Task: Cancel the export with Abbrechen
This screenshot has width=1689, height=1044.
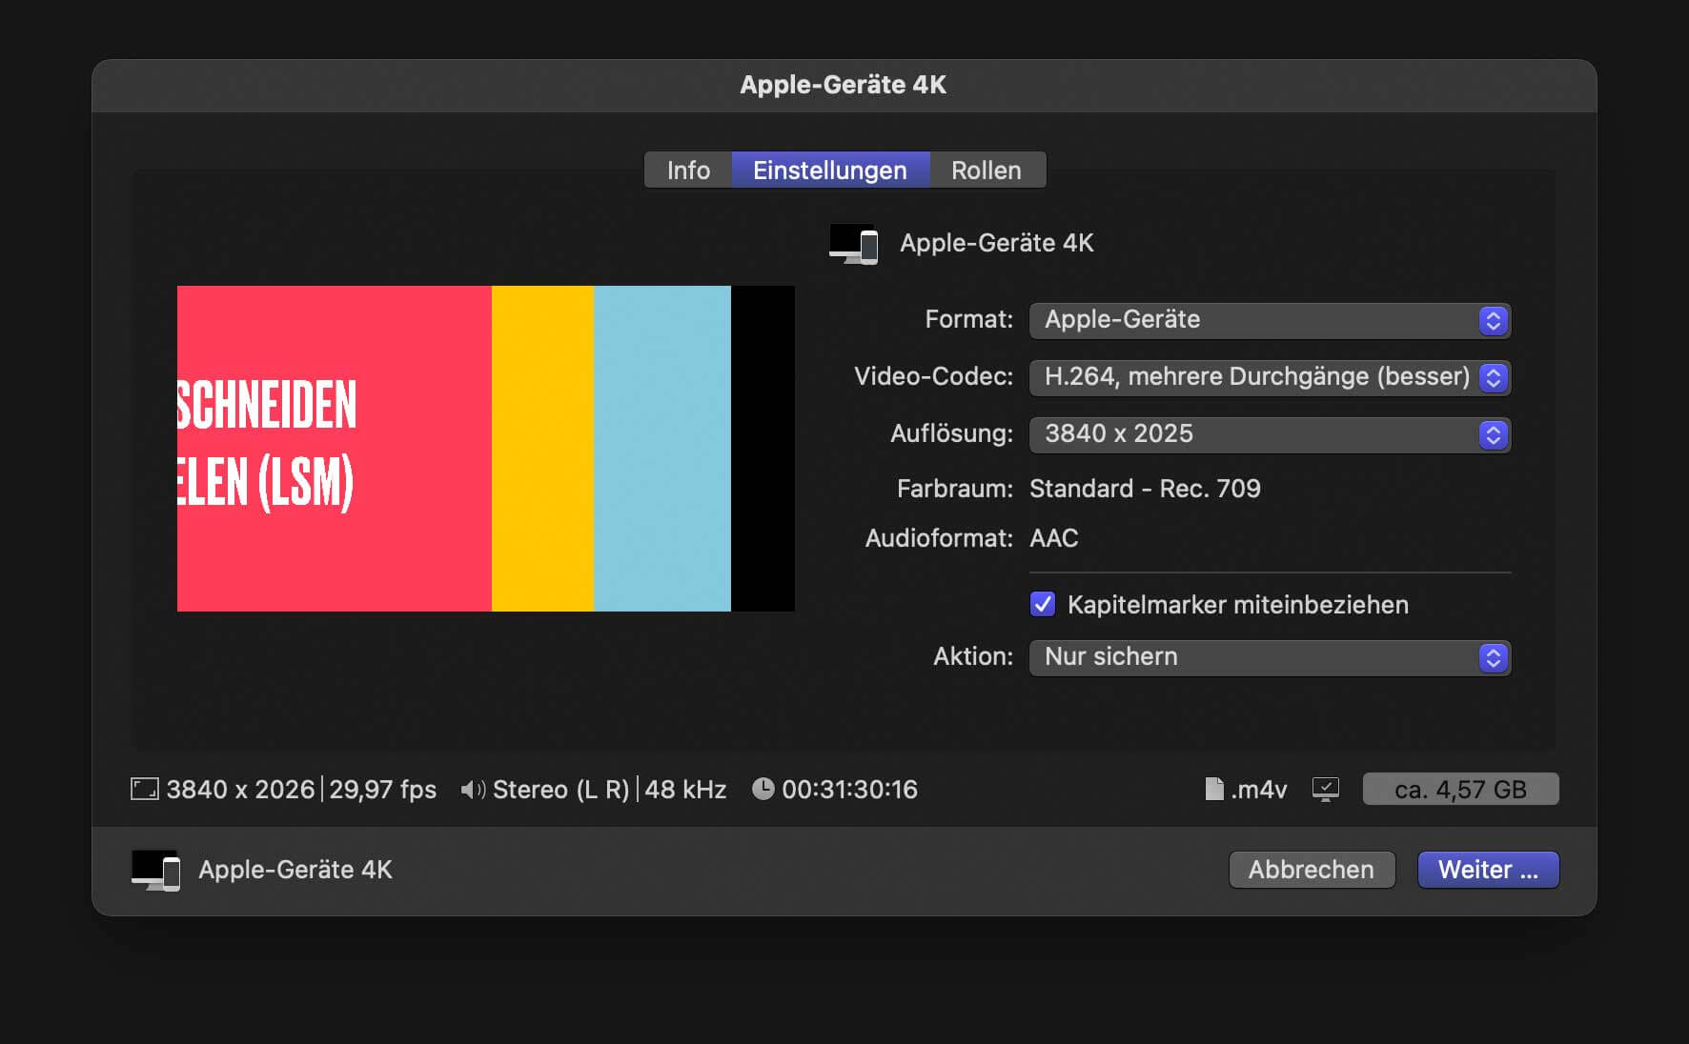Action: (1312, 869)
